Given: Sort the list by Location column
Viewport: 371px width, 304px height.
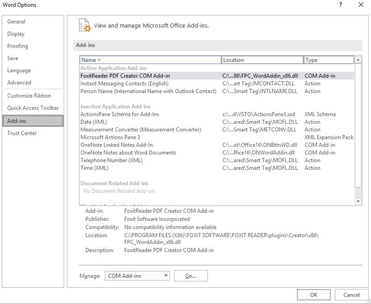Looking at the screenshot, I should tap(262, 59).
